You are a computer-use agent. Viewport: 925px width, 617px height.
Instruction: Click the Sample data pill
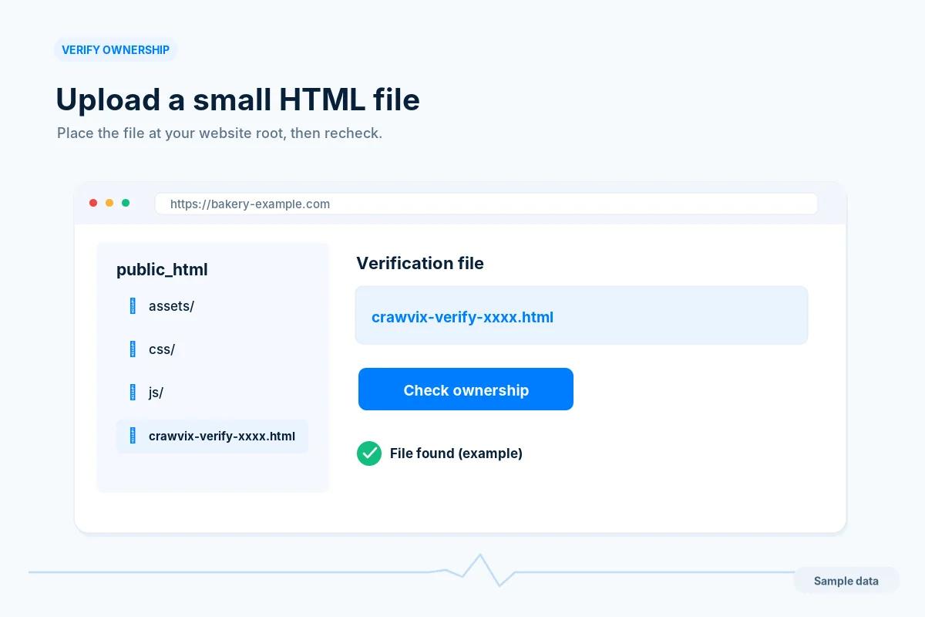pos(846,581)
